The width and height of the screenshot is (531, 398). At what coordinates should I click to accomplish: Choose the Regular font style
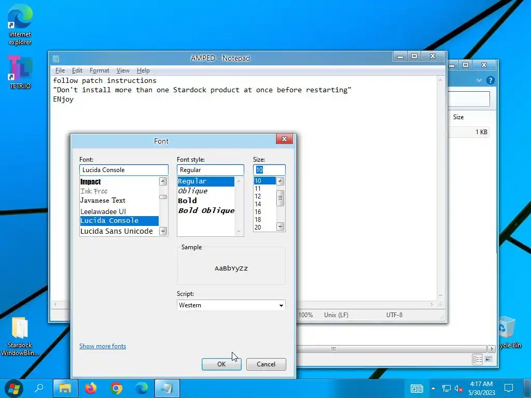pos(206,181)
